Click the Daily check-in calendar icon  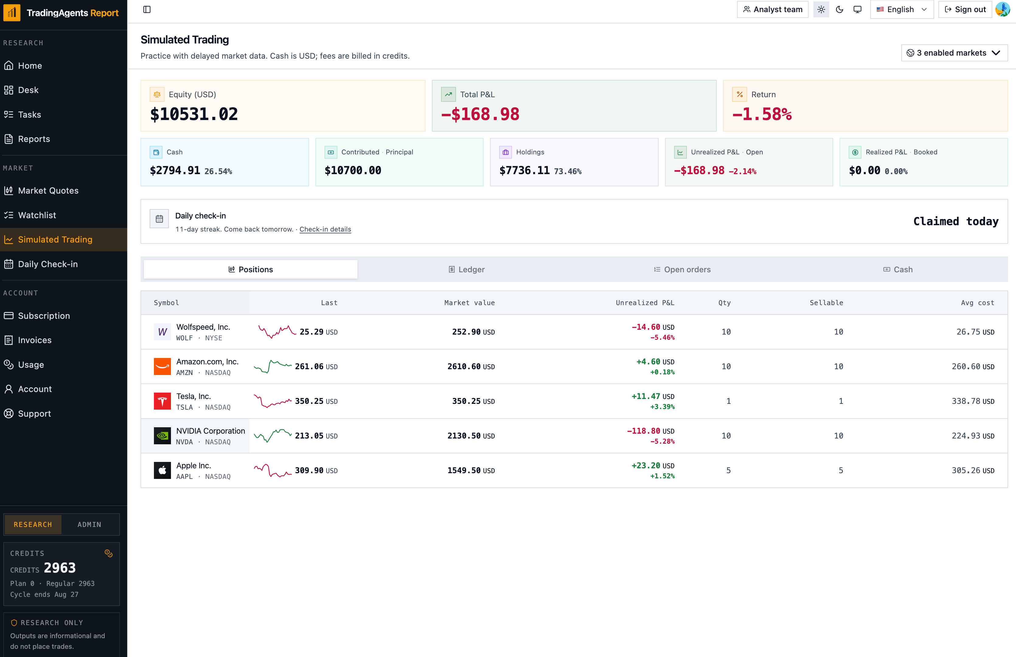(159, 219)
